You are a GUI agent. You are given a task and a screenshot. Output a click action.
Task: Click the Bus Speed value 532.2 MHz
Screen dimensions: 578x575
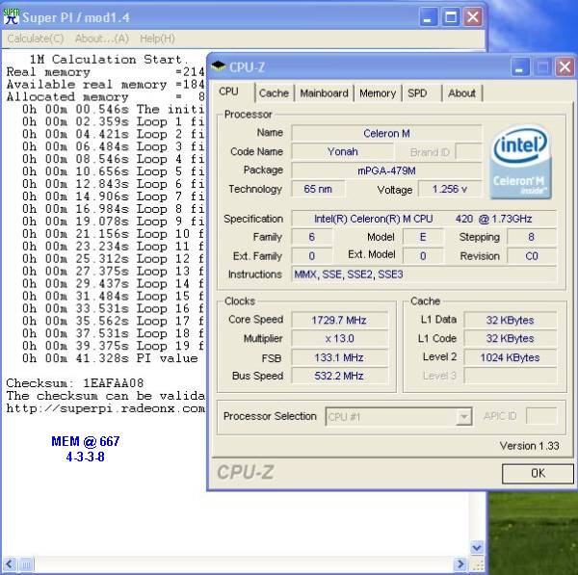[339, 376]
